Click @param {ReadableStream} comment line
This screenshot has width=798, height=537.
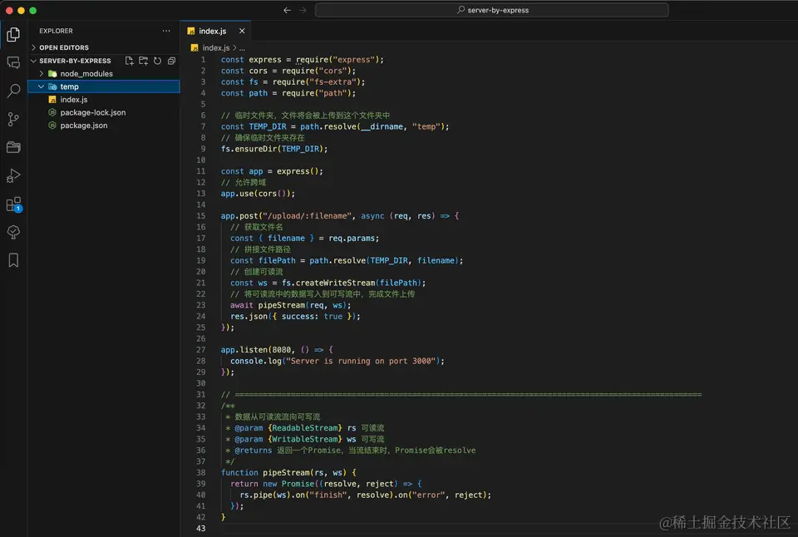point(305,428)
